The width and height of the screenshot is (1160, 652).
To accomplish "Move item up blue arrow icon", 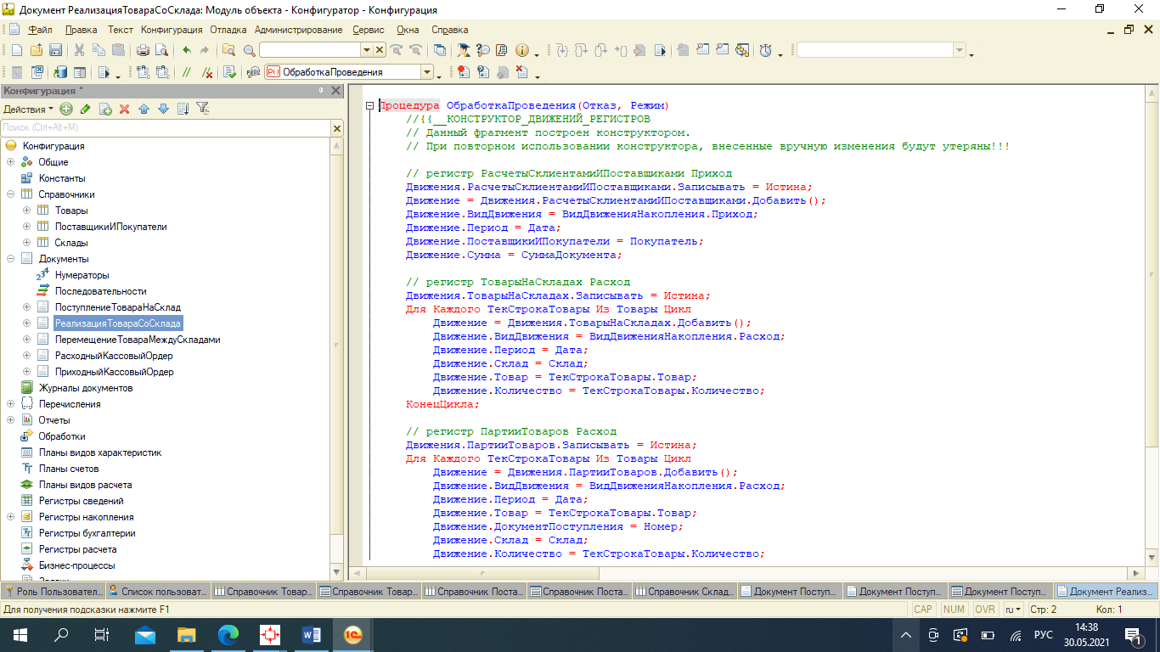I will pos(144,109).
